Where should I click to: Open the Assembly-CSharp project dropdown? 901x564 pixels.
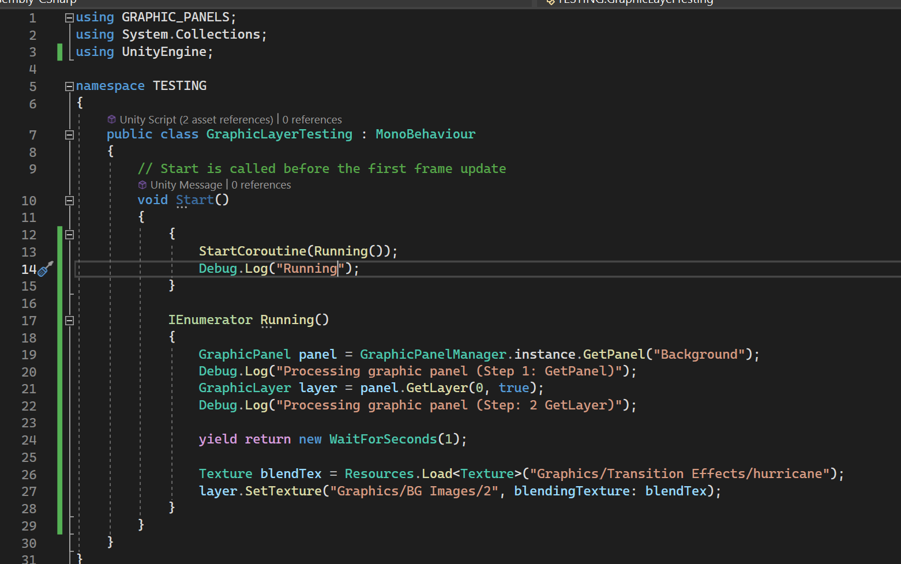coord(38,2)
